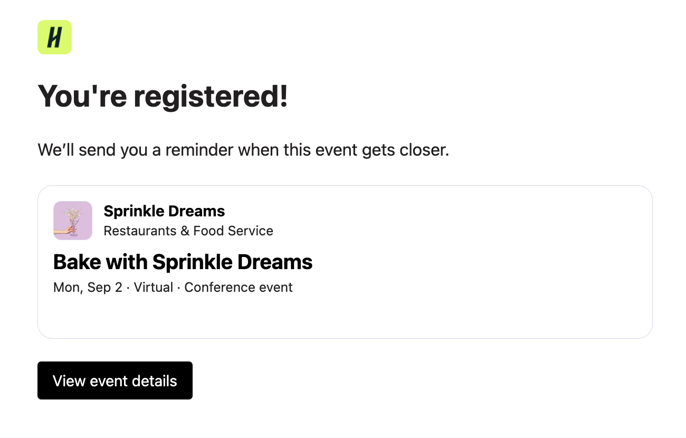Click the black H mark inside the green square
Image resolution: width=686 pixels, height=438 pixels.
click(x=54, y=37)
